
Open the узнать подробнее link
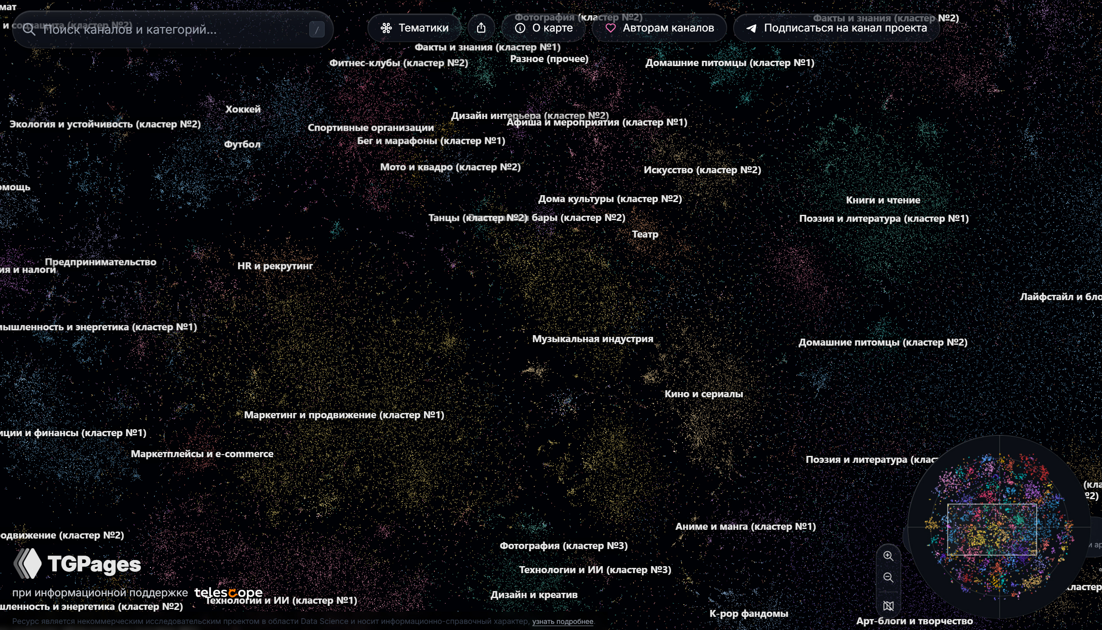pos(563,621)
